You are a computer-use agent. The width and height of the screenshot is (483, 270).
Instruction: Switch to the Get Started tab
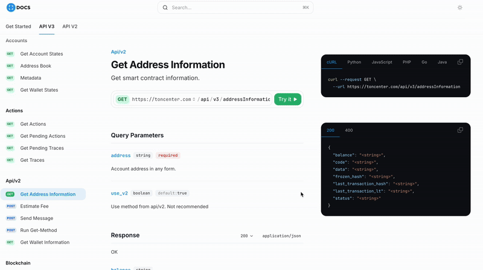(18, 26)
